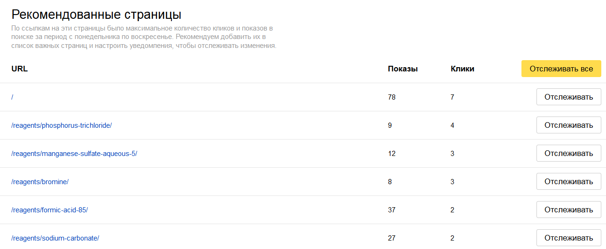Click the yellow "Отслеживать все" button
The image size is (606, 249).
point(561,69)
